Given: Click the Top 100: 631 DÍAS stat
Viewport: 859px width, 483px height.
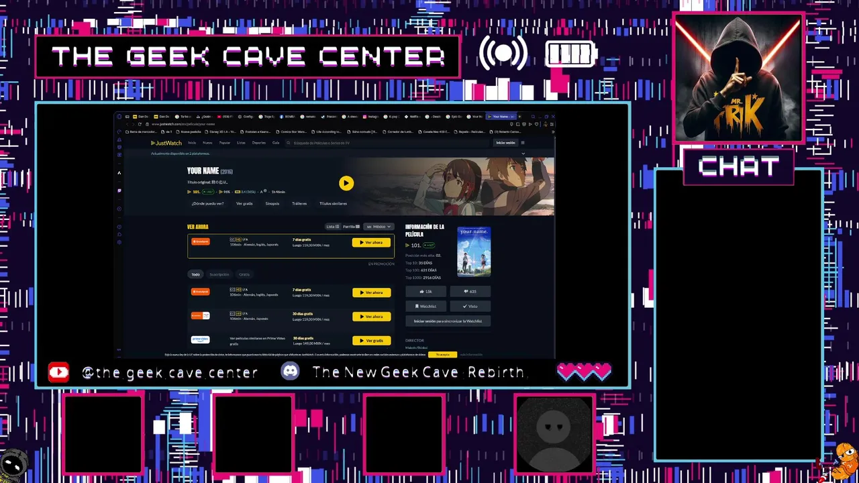Looking at the screenshot, I should (x=421, y=270).
